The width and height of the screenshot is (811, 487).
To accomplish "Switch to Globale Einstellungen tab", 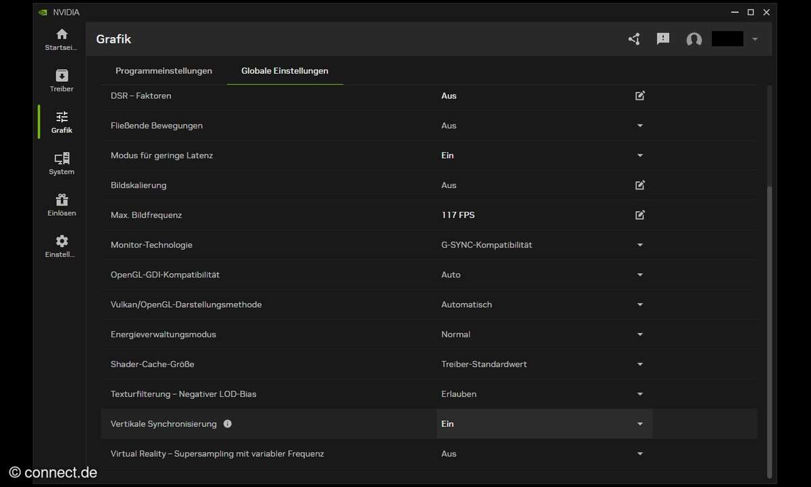I will point(285,70).
